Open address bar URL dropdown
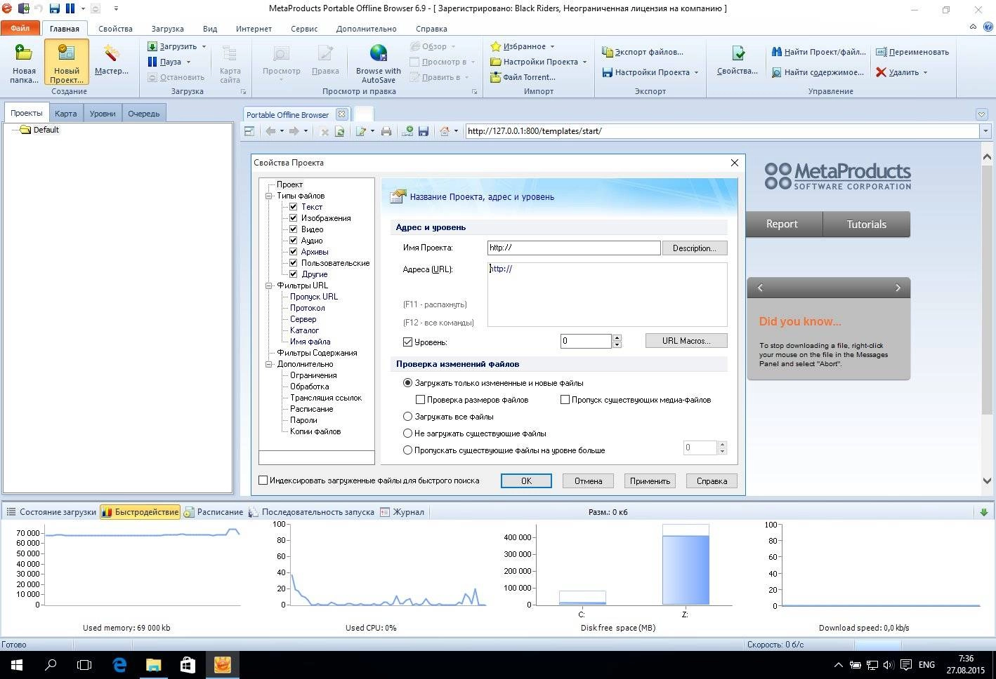Viewport: 996px width, 679px height. (x=985, y=131)
